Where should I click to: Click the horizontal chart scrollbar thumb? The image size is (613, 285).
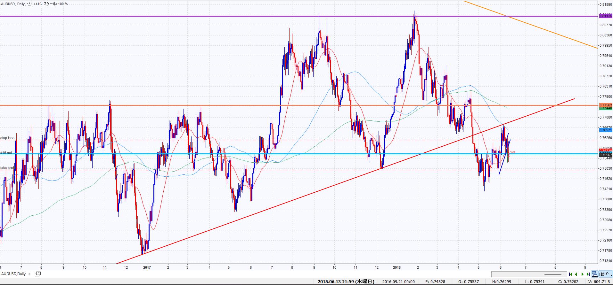click(x=553, y=274)
